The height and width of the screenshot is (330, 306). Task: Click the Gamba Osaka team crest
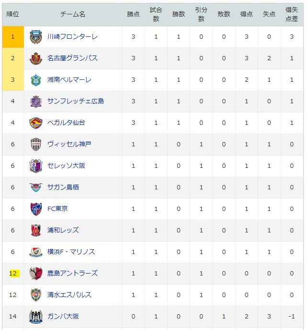36,317
